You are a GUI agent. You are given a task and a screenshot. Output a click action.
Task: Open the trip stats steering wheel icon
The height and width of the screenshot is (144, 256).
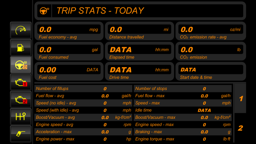20,65
